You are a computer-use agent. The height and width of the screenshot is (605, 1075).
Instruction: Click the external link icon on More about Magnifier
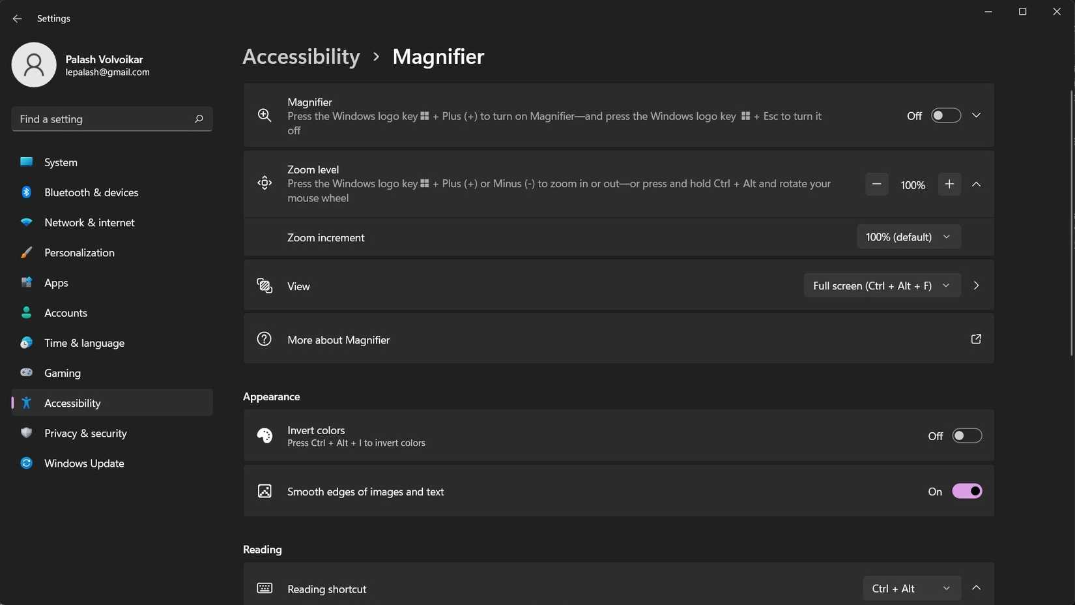tap(975, 339)
